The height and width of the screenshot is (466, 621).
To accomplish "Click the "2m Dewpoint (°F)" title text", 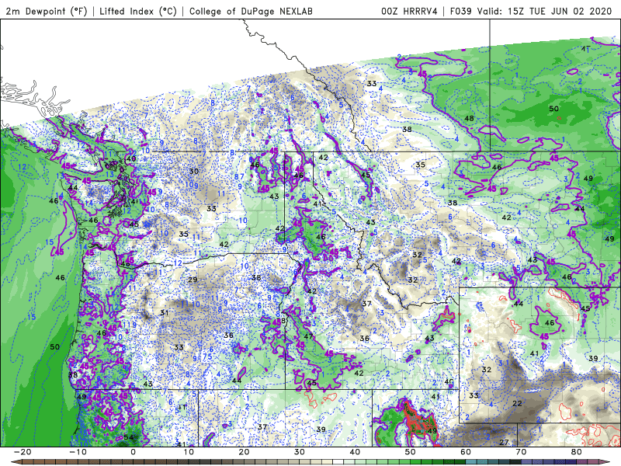I will [47, 11].
